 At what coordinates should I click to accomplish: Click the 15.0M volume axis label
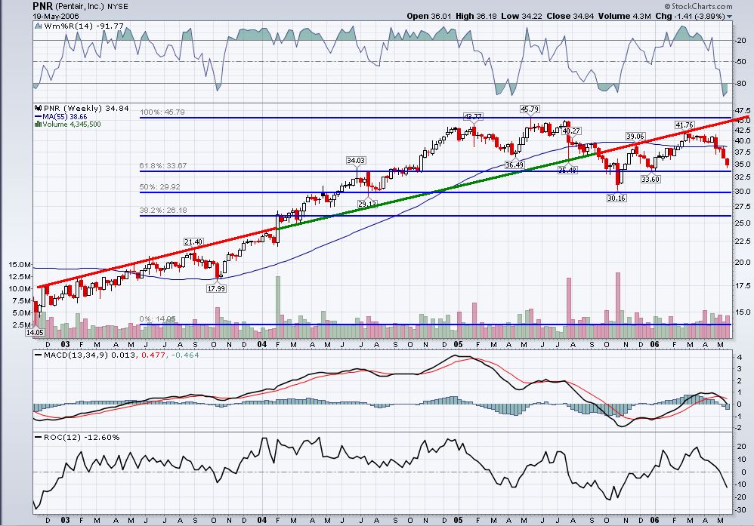(20, 265)
